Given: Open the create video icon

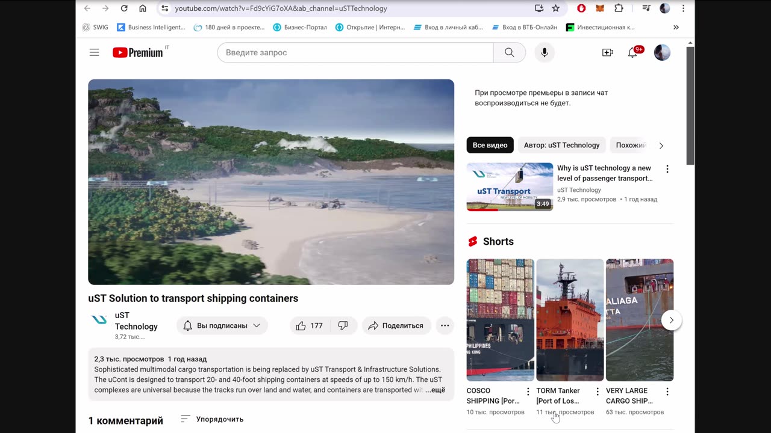Looking at the screenshot, I should (608, 52).
